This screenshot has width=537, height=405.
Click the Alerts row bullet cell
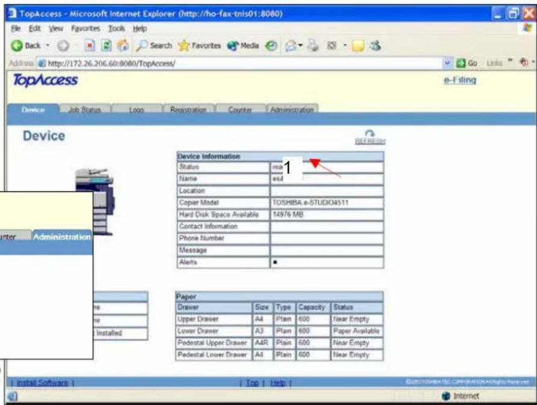pos(327,262)
